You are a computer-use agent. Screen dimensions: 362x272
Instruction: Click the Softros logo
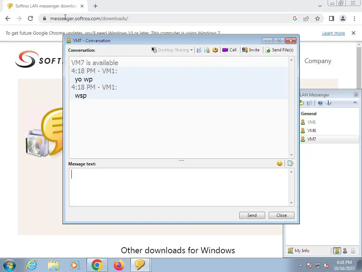(39, 59)
